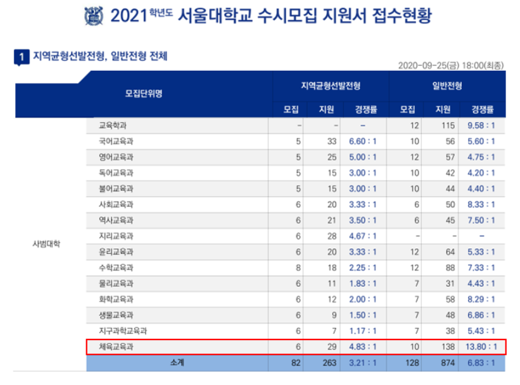Select the '지리교육과' row name
The height and width of the screenshot is (385, 520).
116,236
